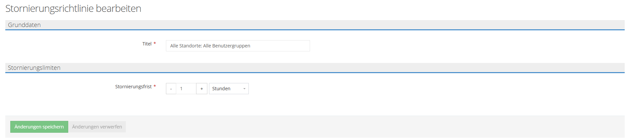
Task: Click the small arrow beside Stunden
Action: pyautogui.click(x=244, y=89)
